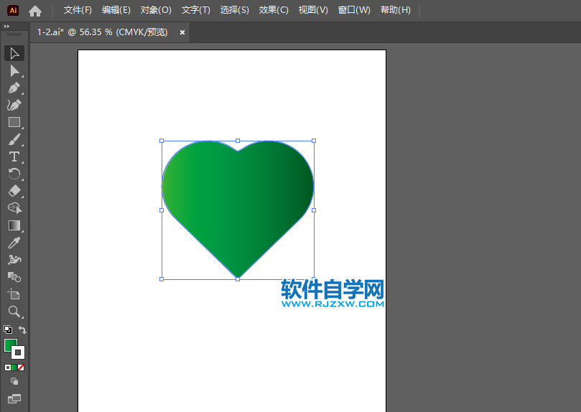Viewport: 581px width, 412px height.
Task: Go to the Home screen icon
Action: pyautogui.click(x=34, y=11)
